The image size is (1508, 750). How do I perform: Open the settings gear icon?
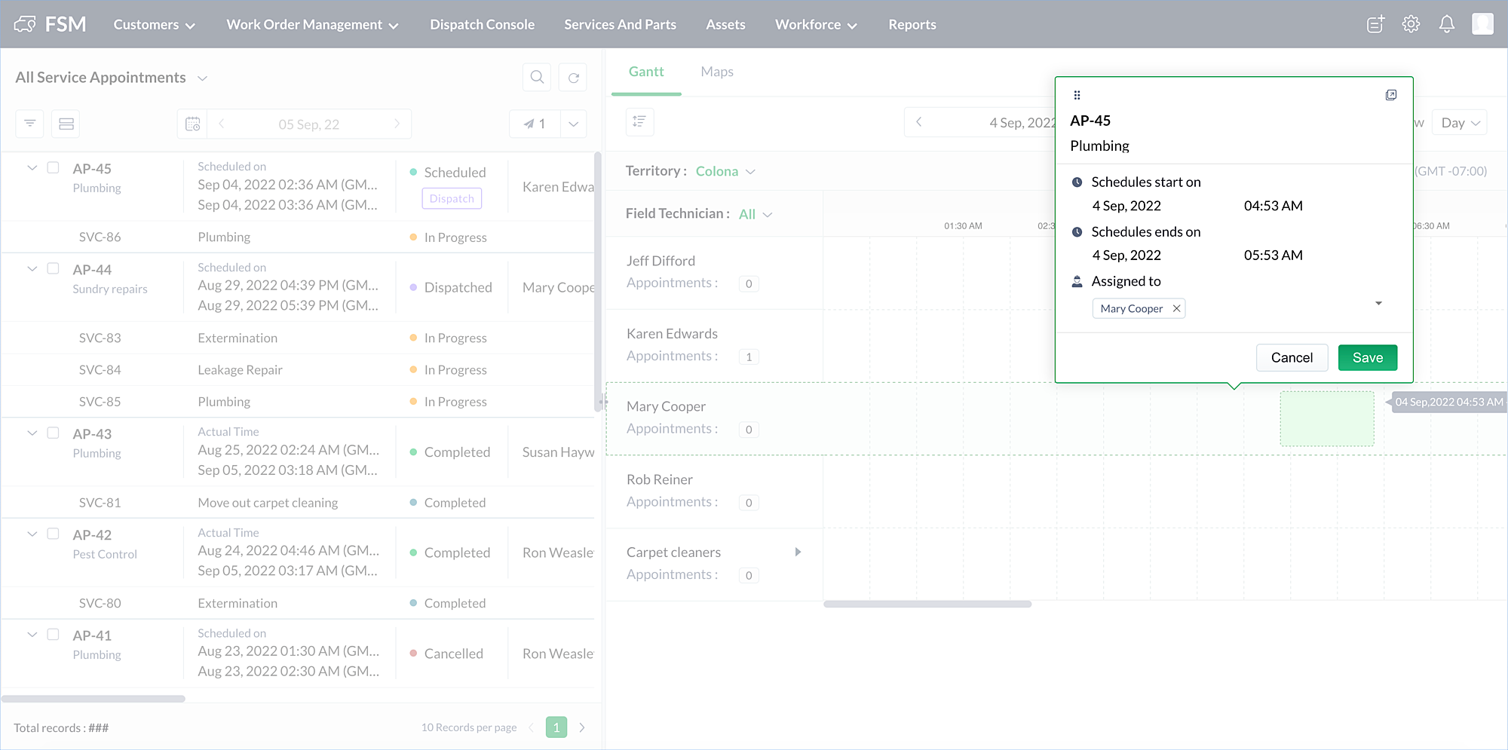(x=1411, y=24)
